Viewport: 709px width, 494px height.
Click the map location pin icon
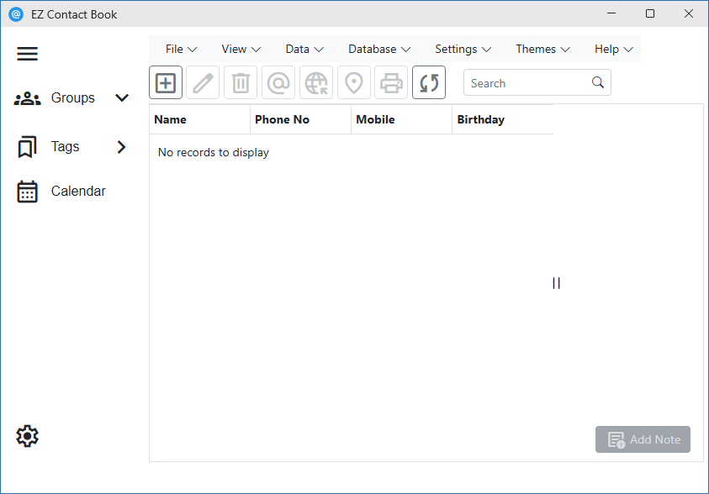pyautogui.click(x=354, y=83)
